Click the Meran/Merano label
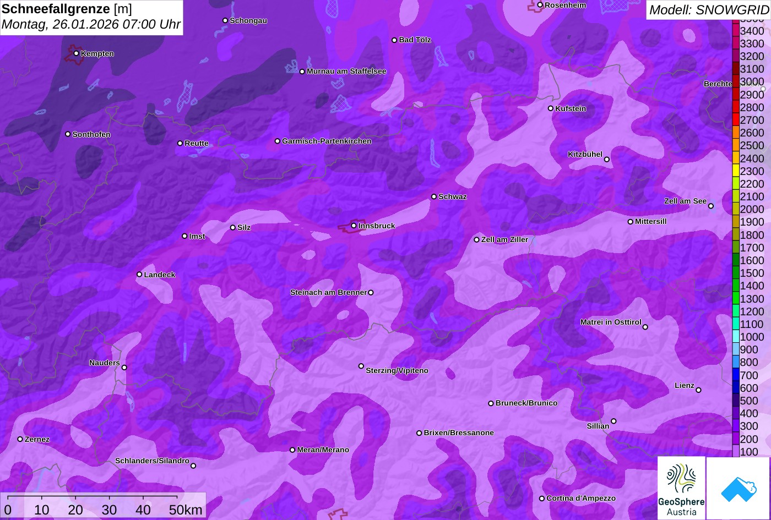771x520 pixels. click(x=323, y=450)
